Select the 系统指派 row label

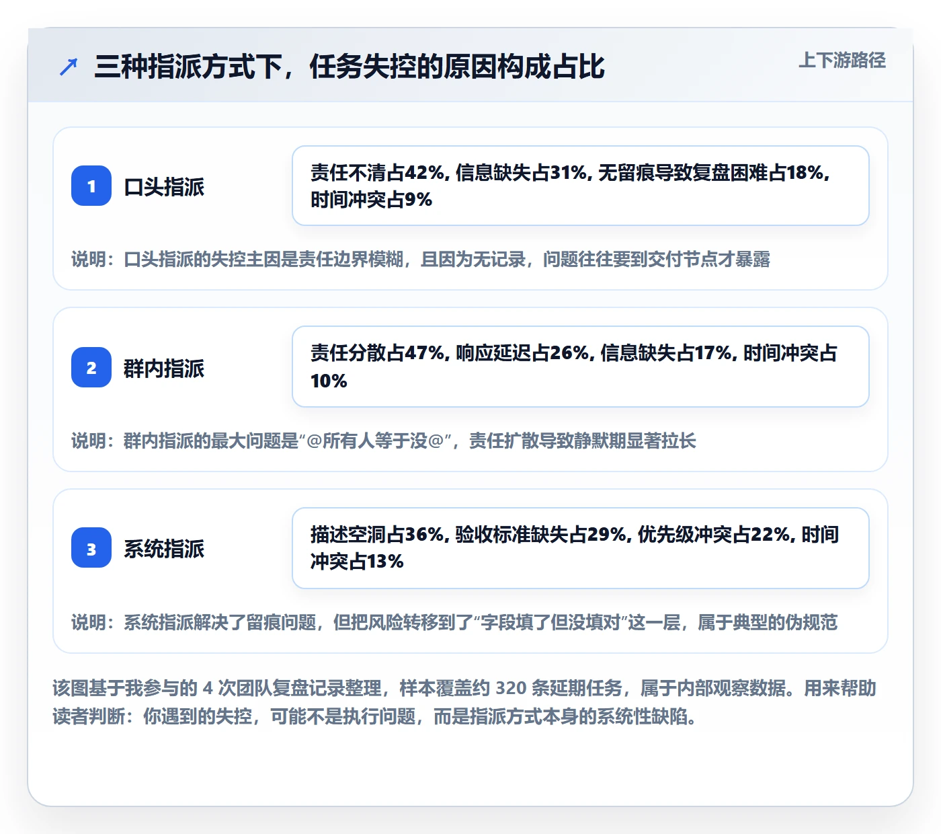[164, 549]
